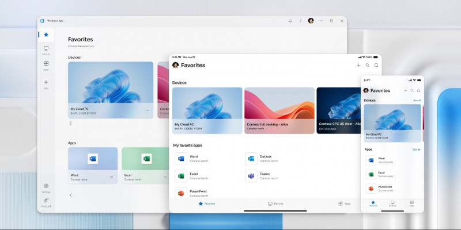Select Devices tab in phone bottom bar
Screen dimensions: 461x230
pos(392,204)
